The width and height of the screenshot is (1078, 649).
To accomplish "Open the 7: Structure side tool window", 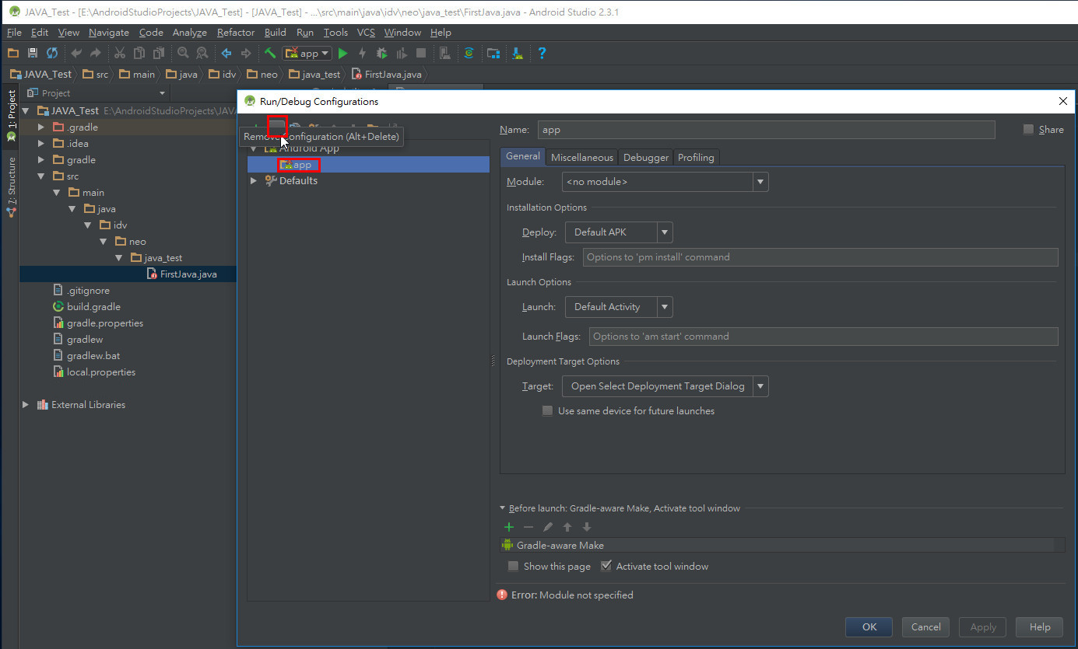I will [x=11, y=187].
